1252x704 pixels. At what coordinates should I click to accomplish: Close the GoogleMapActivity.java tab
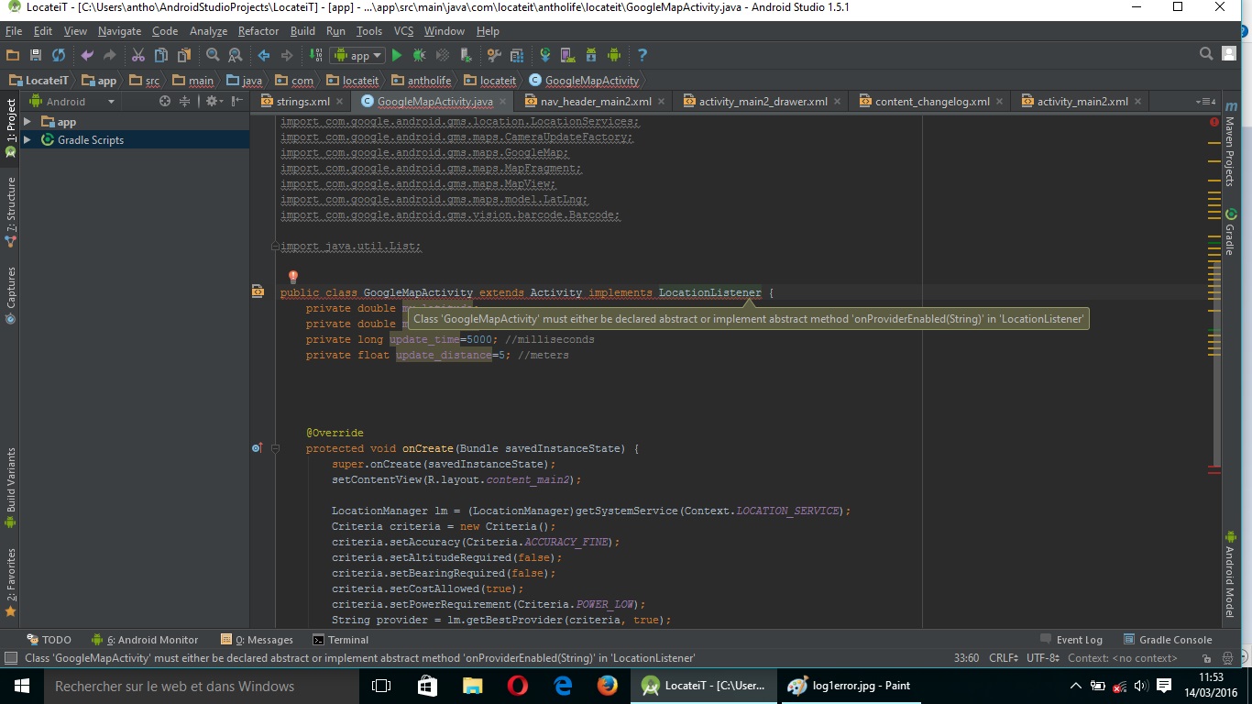tap(503, 102)
